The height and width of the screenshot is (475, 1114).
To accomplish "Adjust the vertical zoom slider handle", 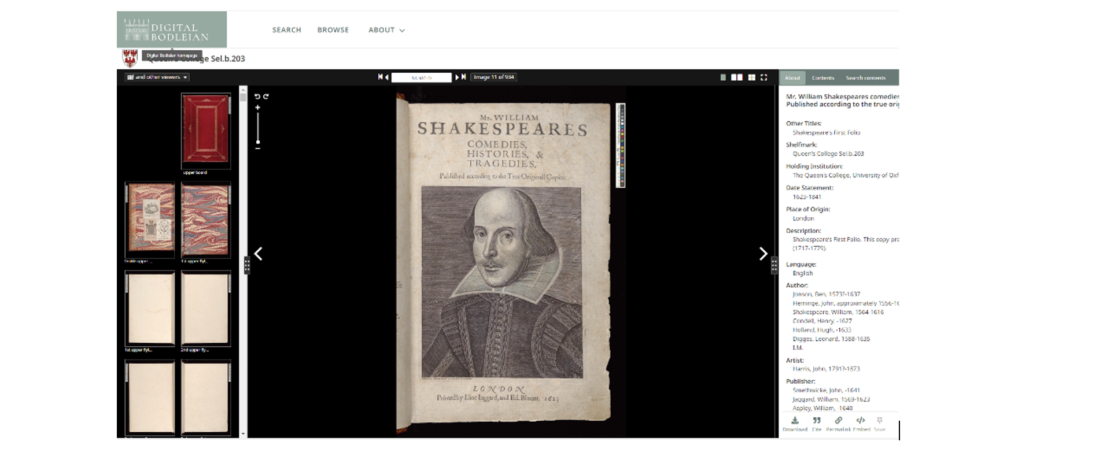I will click(258, 142).
